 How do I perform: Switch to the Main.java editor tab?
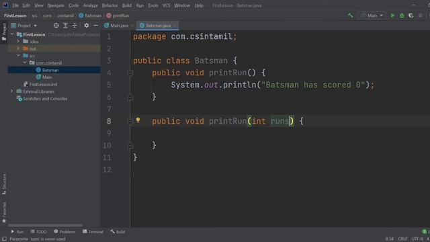click(116, 26)
